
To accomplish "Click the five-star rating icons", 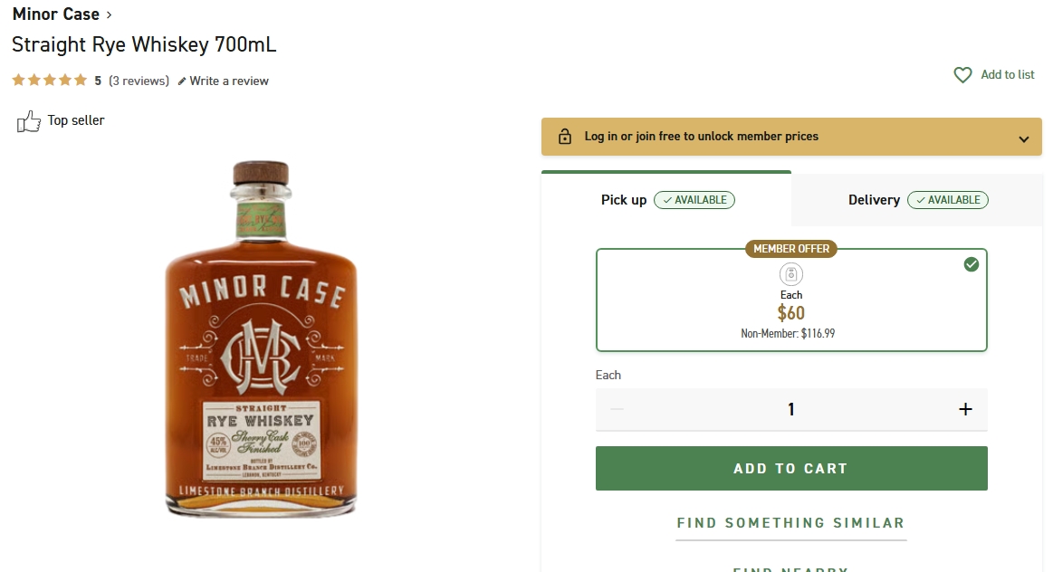I will point(49,81).
